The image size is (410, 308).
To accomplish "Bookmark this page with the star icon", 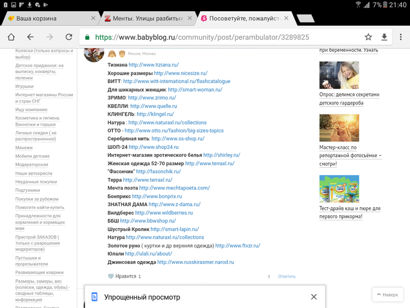I will pyautogui.click(x=368, y=37).
